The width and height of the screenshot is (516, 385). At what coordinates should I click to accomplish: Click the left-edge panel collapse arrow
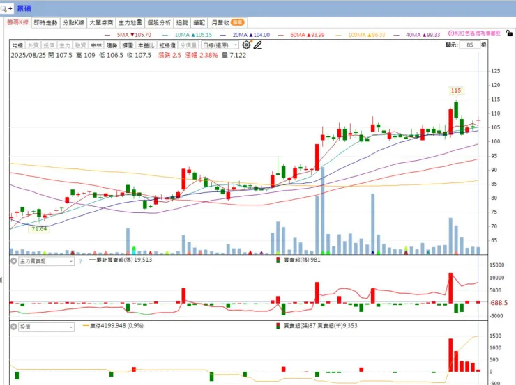click(1, 280)
